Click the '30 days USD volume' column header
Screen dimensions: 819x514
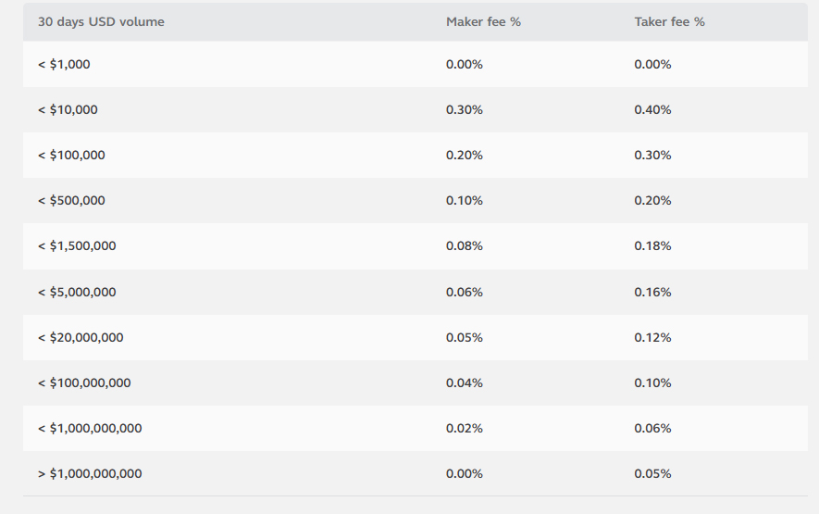pyautogui.click(x=101, y=22)
